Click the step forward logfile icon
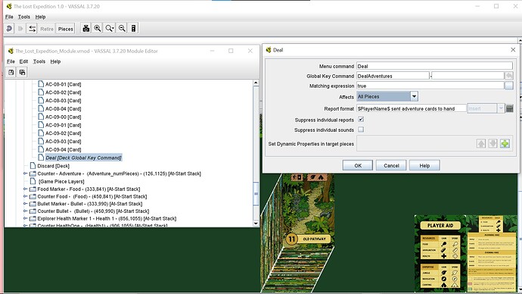The height and width of the screenshot is (294, 522). coord(20,29)
